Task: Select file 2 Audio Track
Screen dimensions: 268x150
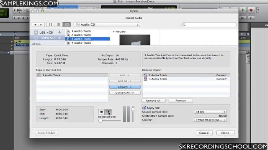Action: (x=88, y=35)
